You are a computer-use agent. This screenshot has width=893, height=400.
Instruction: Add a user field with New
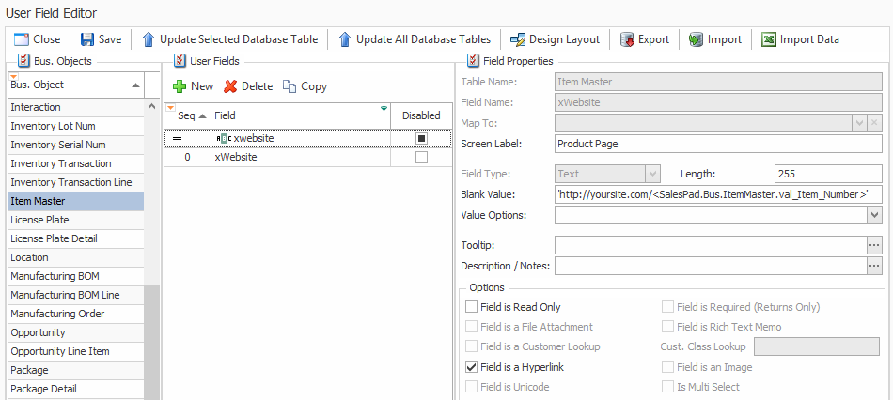(193, 86)
